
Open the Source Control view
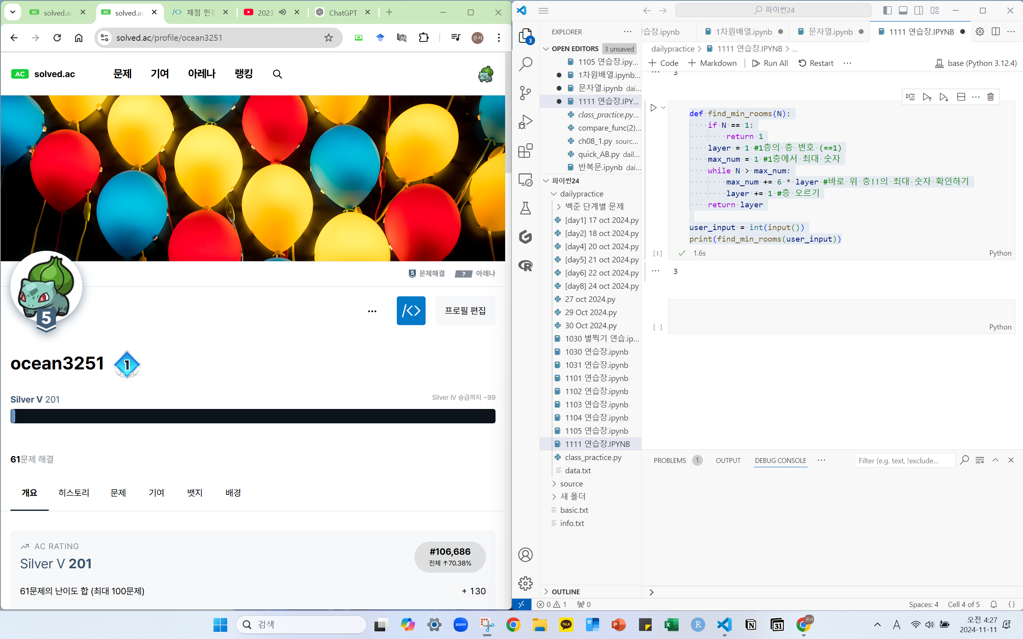click(x=525, y=93)
